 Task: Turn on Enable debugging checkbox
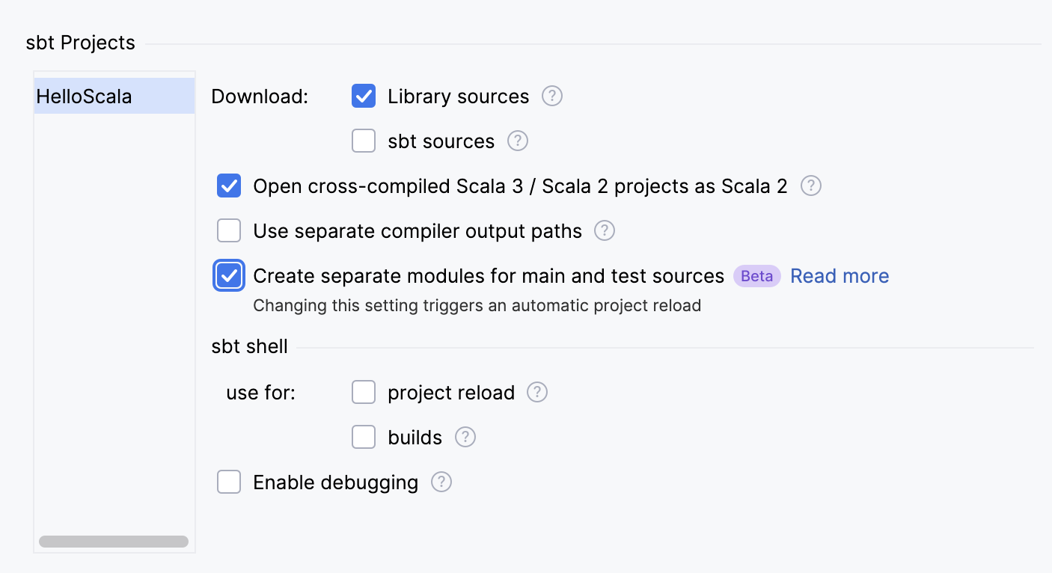pyautogui.click(x=229, y=482)
